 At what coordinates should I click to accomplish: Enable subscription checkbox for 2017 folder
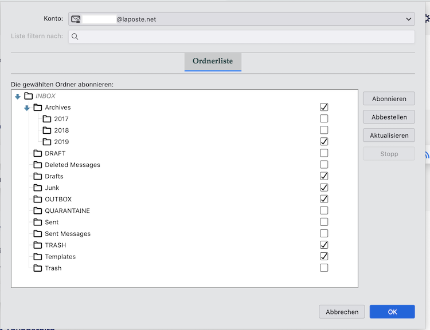[x=324, y=118]
